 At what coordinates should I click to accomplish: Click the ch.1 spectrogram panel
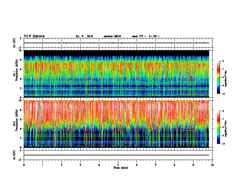(x=116, y=74)
